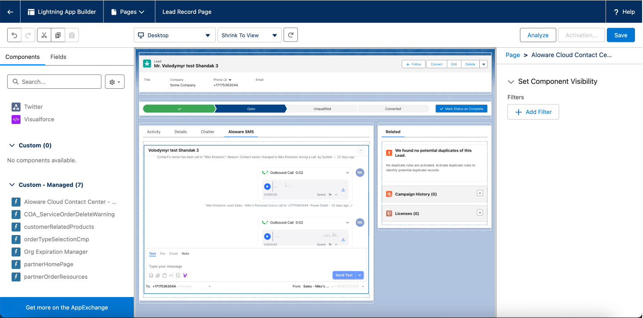Click the contact card icon in composer

[x=178, y=275]
